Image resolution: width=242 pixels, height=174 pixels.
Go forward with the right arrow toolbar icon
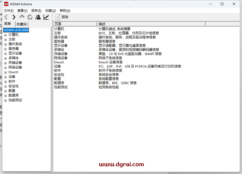tap(14, 17)
